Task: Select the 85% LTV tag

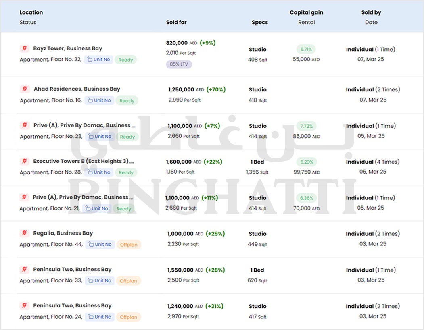Action: click(x=179, y=64)
